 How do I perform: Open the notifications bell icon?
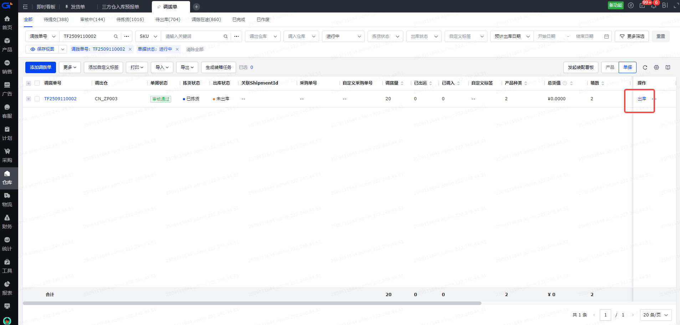click(x=654, y=5)
